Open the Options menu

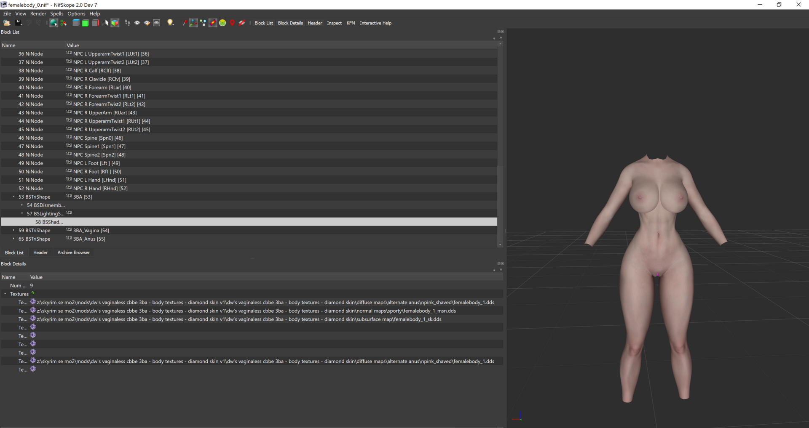pos(76,13)
